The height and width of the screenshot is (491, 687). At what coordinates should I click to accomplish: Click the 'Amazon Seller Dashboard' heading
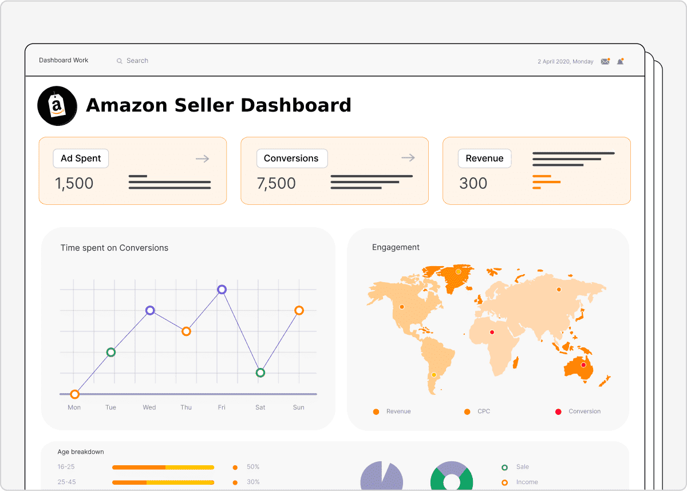point(218,105)
